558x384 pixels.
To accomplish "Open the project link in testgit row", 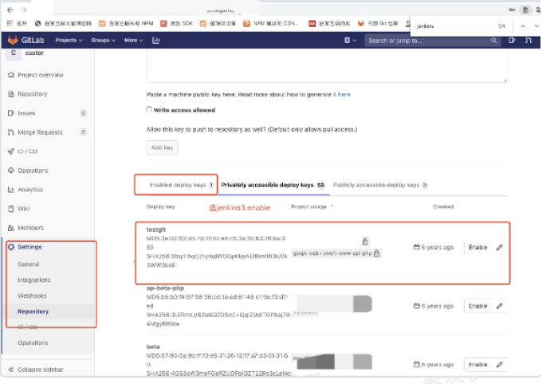I will point(332,253).
